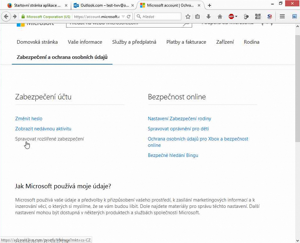
Task: Click the browser Back arrow button
Action: tap(6, 17)
